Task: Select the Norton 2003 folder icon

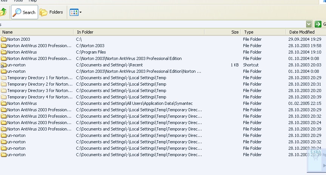Action: click(4, 39)
